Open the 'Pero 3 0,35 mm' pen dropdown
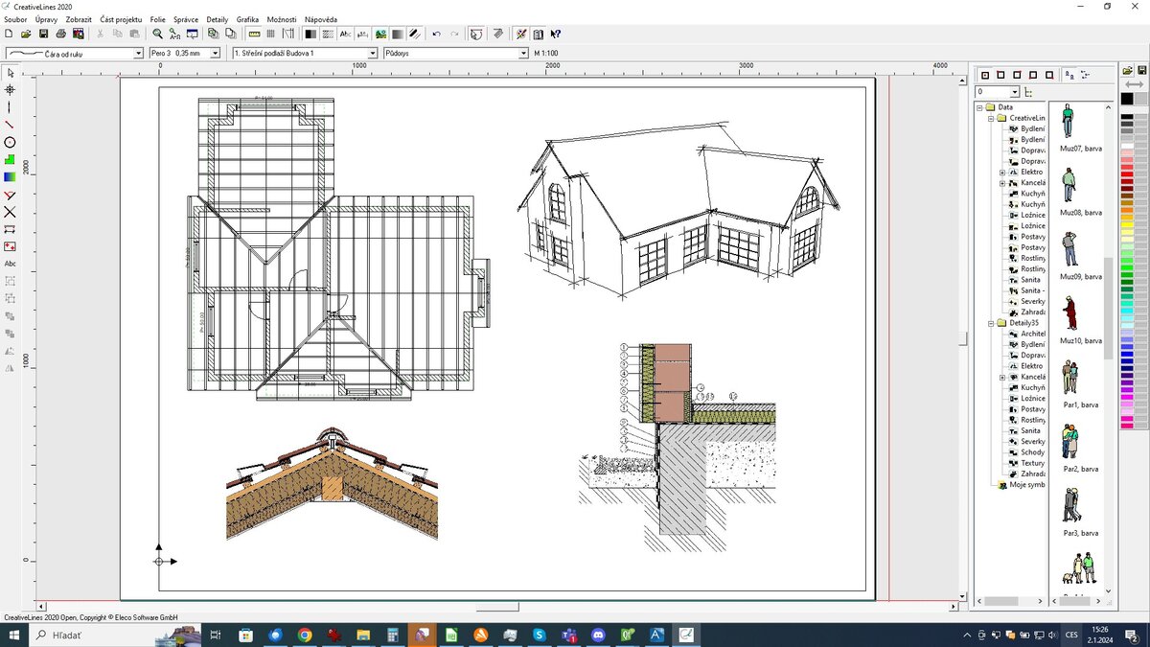This screenshot has width=1150, height=647. [x=215, y=54]
